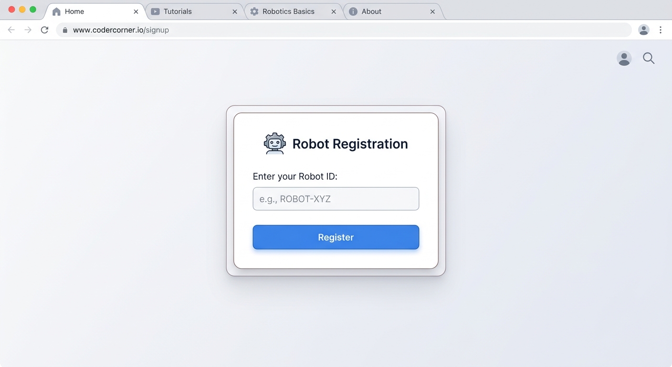Click the robot icon next to Robot Registration
The image size is (672, 367).
coord(274,142)
